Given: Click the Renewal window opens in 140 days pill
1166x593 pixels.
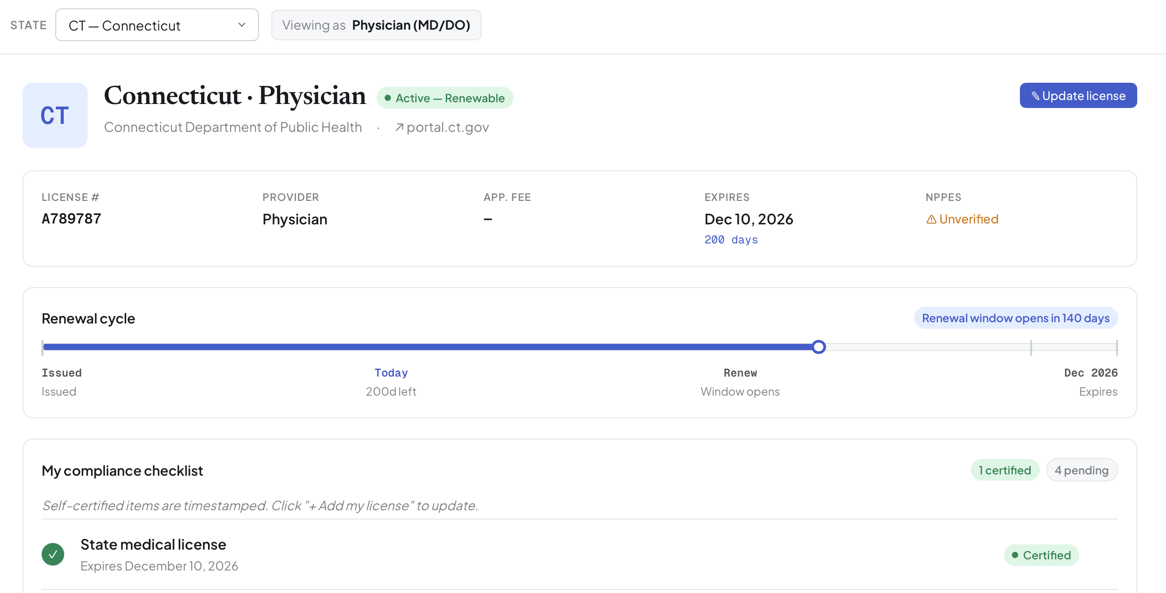Looking at the screenshot, I should tap(1015, 318).
